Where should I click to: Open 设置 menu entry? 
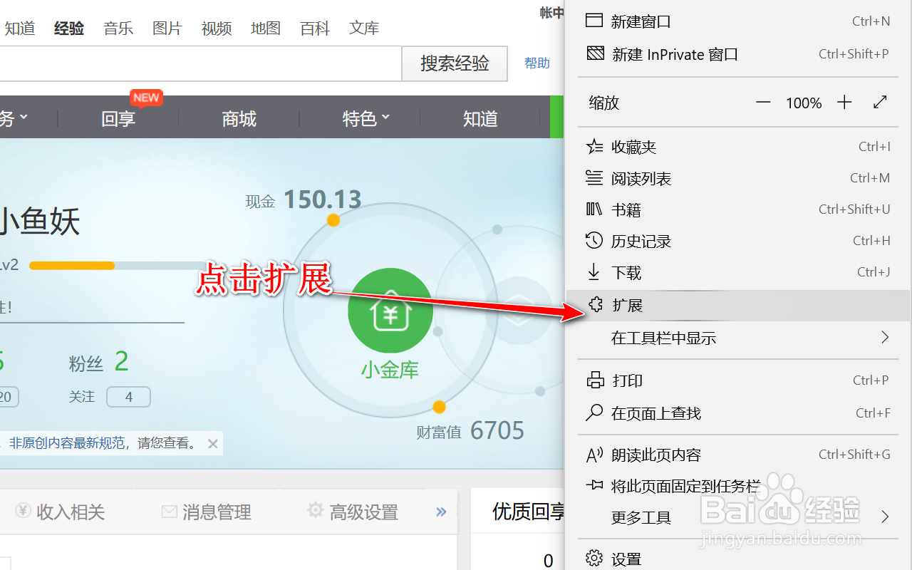(737, 559)
